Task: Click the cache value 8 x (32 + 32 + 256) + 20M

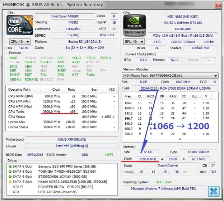Action: click(85, 48)
